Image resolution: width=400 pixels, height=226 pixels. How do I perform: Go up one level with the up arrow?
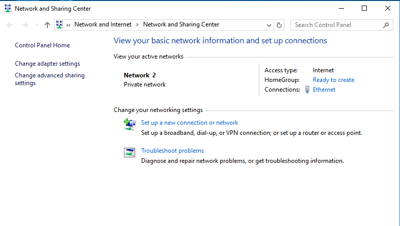(x=47, y=25)
